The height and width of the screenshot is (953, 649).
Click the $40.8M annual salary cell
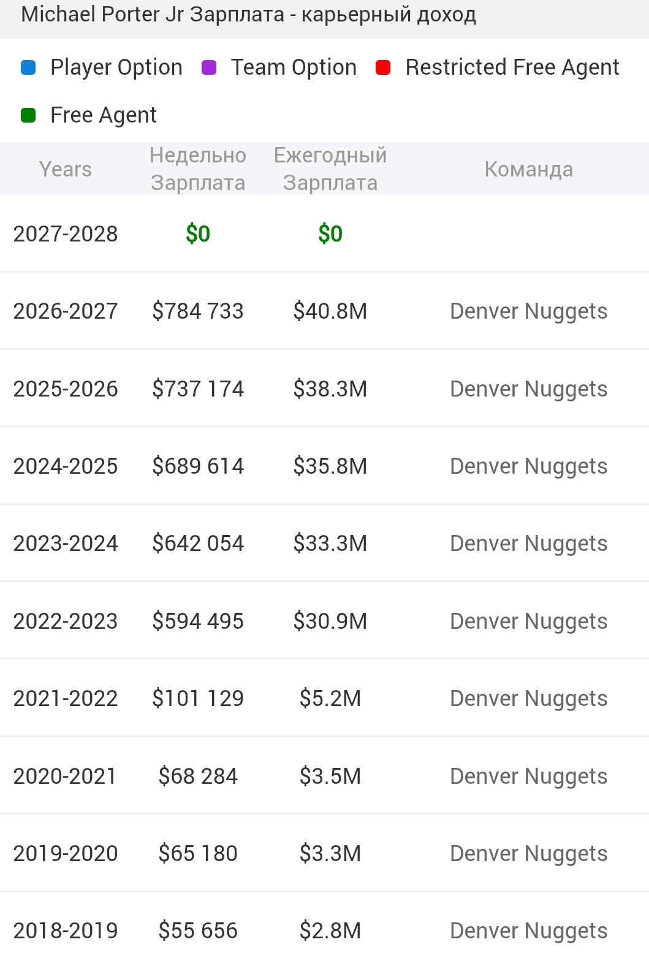coord(330,311)
